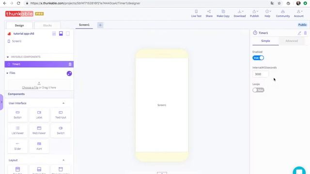Select the phone preview device icon
The width and height of the screenshot is (310, 174).
click(x=61, y=33)
